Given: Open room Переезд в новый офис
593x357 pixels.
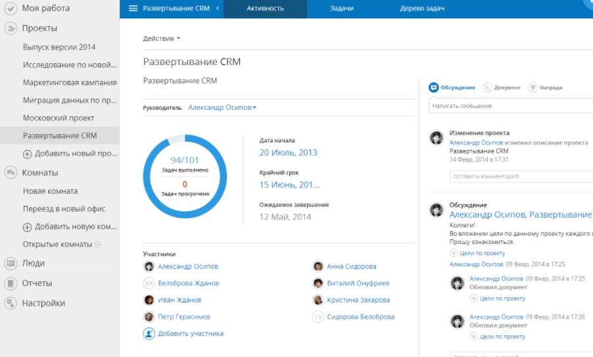Looking at the screenshot, I should 64,209.
